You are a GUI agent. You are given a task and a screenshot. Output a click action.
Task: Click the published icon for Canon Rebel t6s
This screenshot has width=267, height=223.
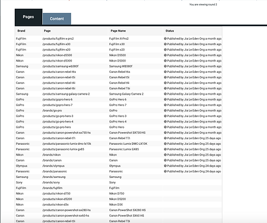tap(165, 72)
